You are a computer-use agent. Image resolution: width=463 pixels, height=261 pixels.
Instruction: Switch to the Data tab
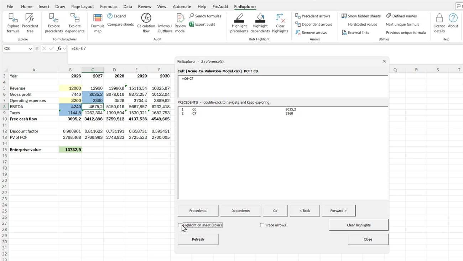click(x=128, y=6)
